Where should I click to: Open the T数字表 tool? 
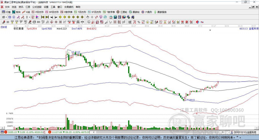(x=109, y=12)
